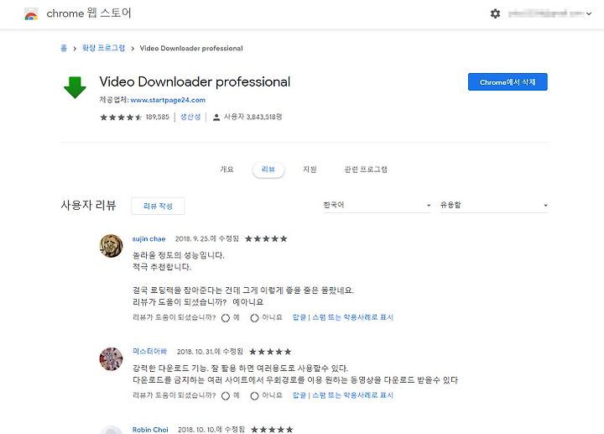
Task: Go to 확장 프로그램 breadcrumb link
Action: [104, 48]
